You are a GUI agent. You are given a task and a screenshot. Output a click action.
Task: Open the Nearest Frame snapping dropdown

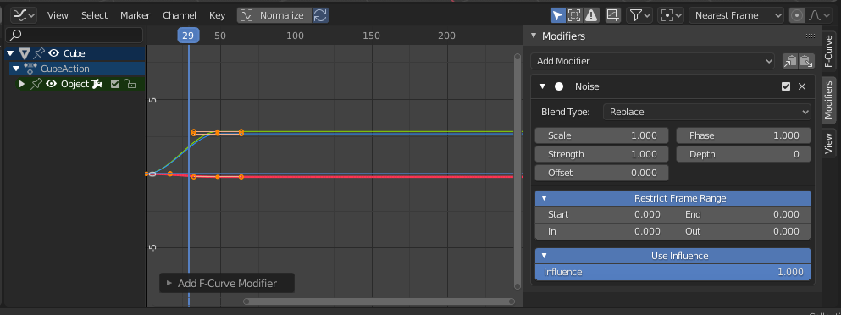(x=737, y=15)
